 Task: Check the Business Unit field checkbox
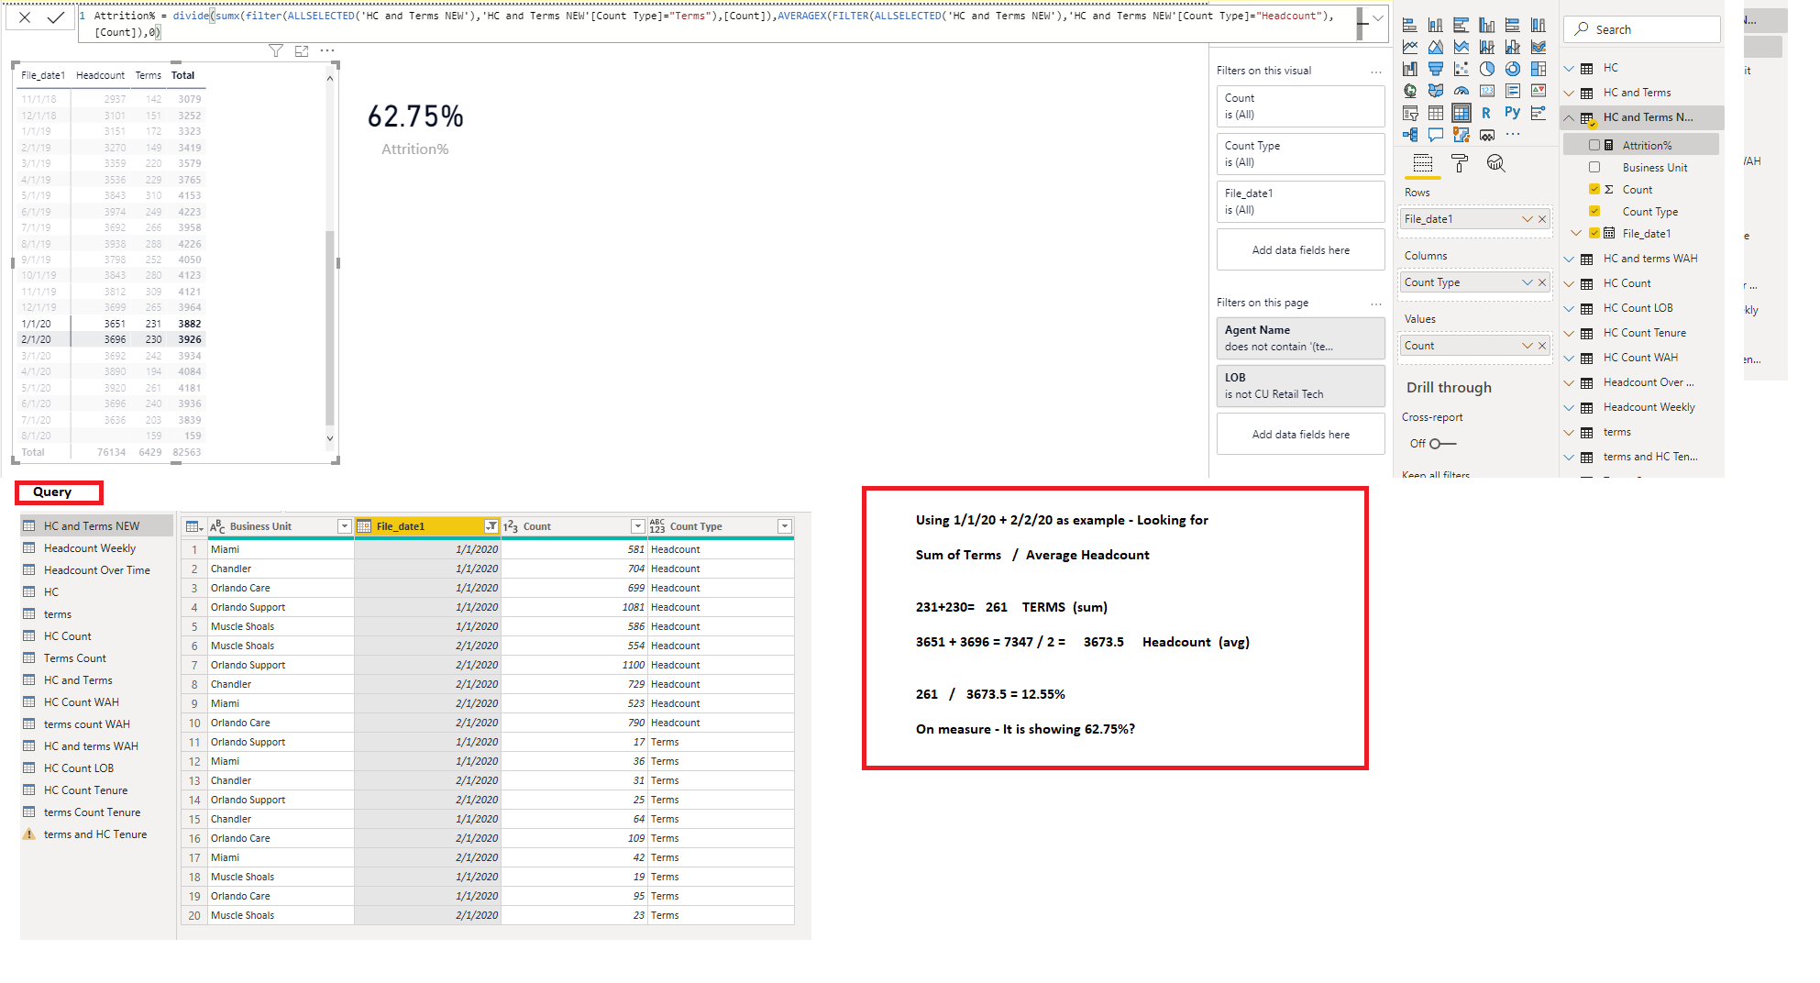(x=1594, y=167)
